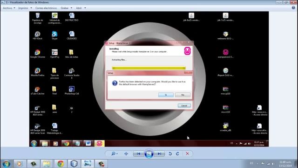Click the netbeans-8.0.1 installer icon in the photo

click(225, 35)
